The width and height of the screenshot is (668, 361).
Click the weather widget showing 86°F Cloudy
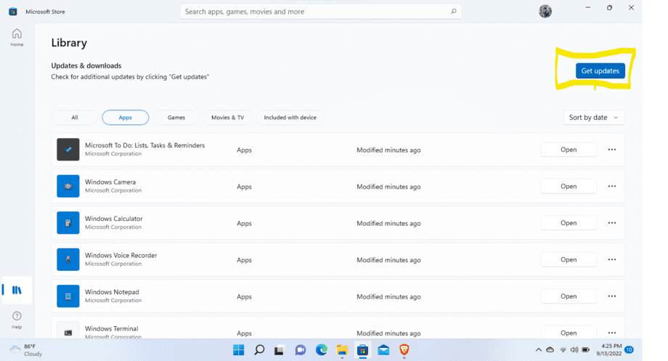(25, 350)
